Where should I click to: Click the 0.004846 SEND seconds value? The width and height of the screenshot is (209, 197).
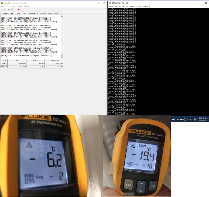click(x=17, y=64)
